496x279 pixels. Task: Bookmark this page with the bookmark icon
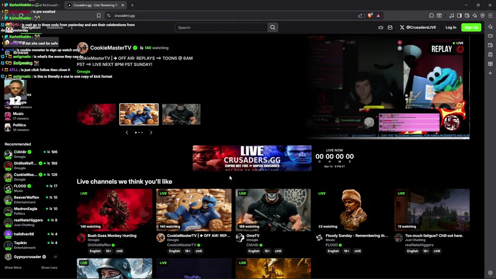(98, 15)
